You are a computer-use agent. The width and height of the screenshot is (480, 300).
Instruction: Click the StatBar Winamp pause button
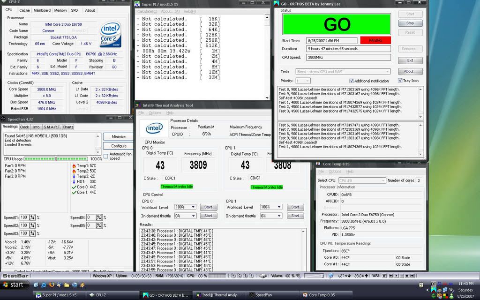pos(401,276)
